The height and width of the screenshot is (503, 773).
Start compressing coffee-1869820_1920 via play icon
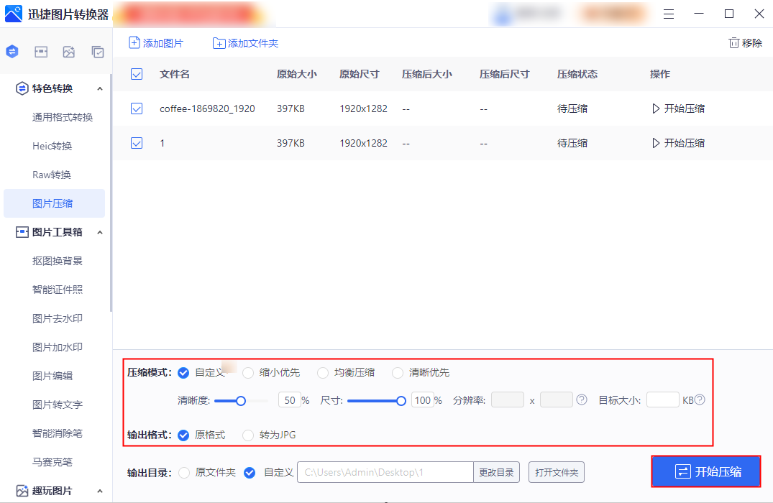pos(656,109)
